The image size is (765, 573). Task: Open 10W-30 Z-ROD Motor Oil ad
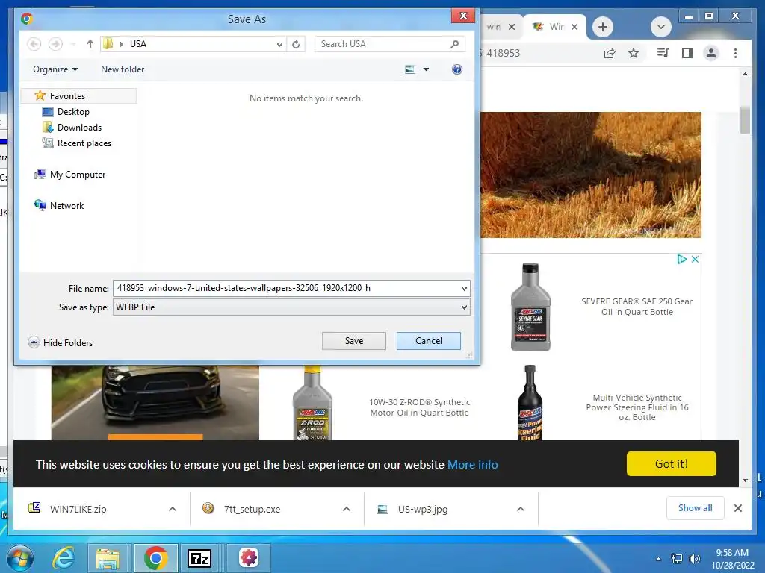click(x=420, y=407)
